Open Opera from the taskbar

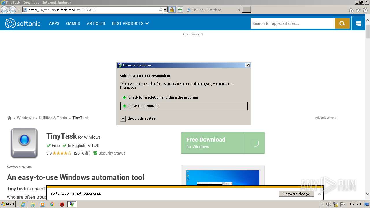62,204
